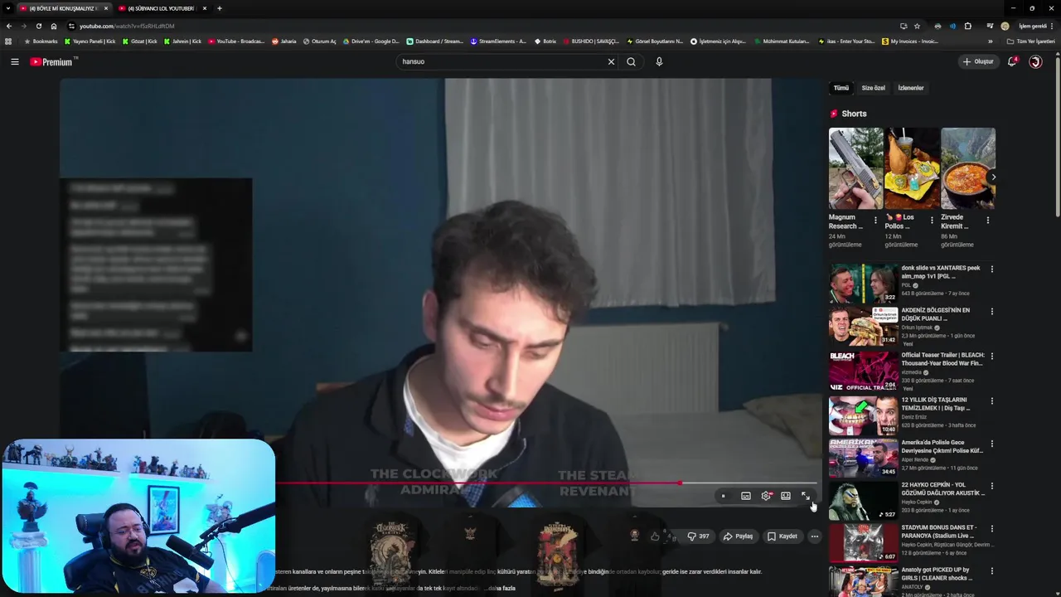Open the notifications bell
Screen dimensions: 1061x597
tap(1012, 61)
